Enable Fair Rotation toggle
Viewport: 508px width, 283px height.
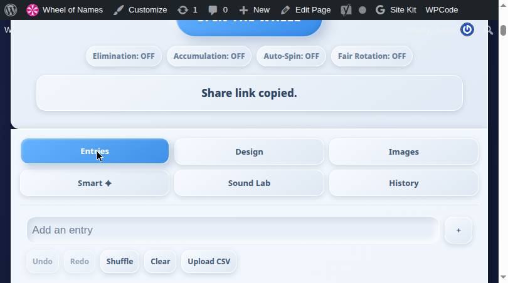(372, 56)
